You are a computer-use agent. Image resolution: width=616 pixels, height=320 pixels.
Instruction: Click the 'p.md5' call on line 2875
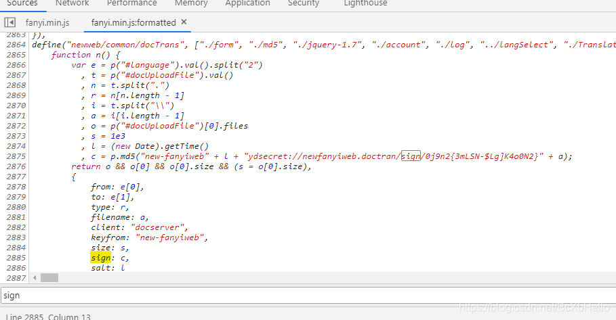123,156
